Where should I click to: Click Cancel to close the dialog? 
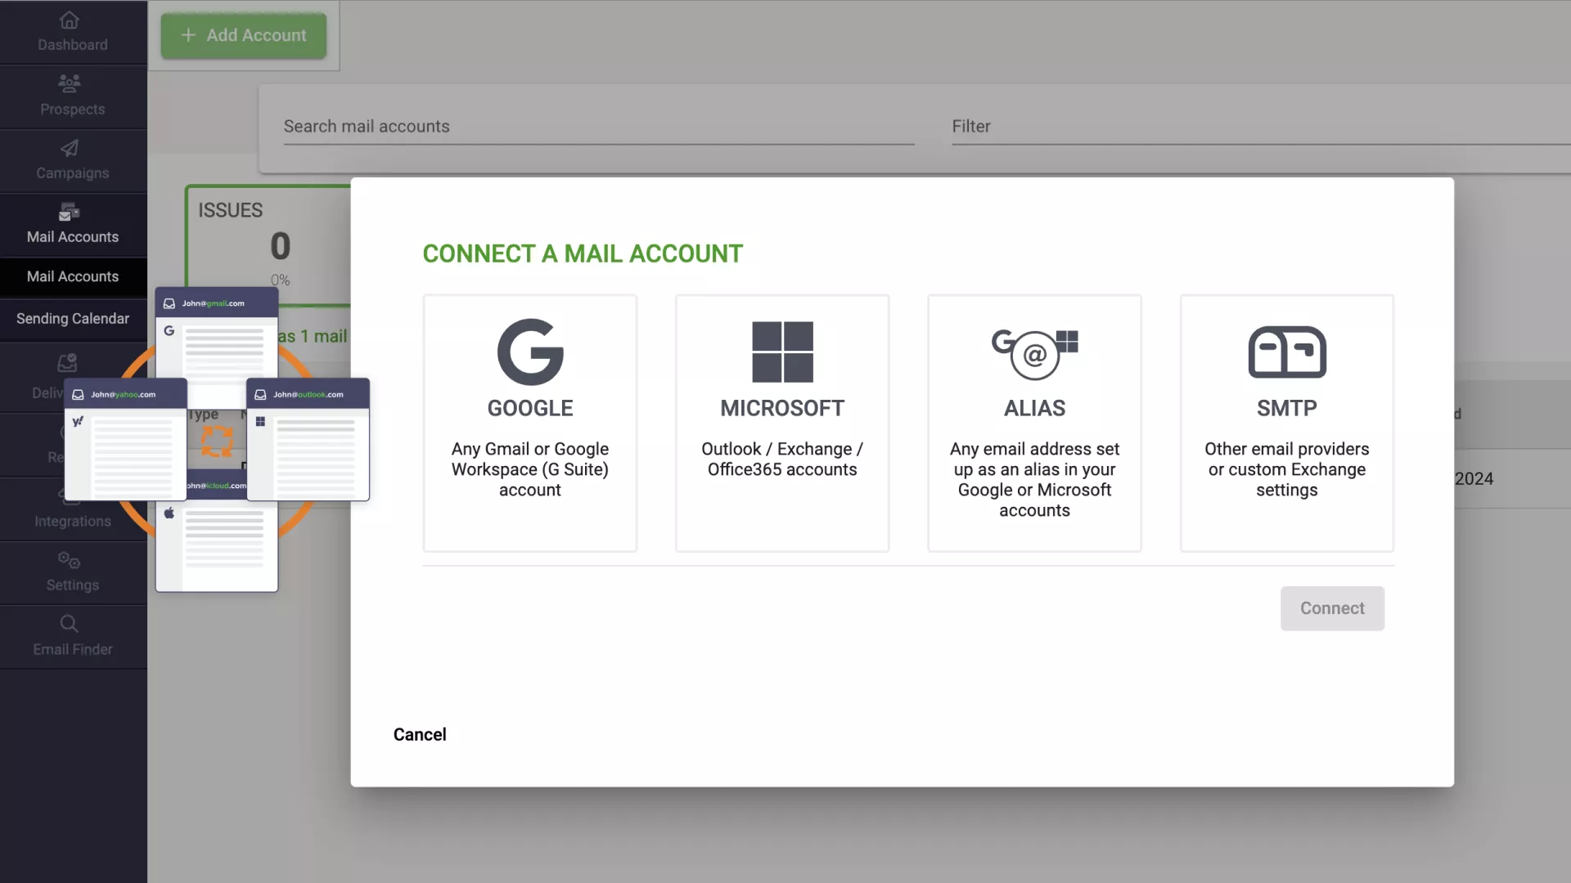[x=420, y=734]
